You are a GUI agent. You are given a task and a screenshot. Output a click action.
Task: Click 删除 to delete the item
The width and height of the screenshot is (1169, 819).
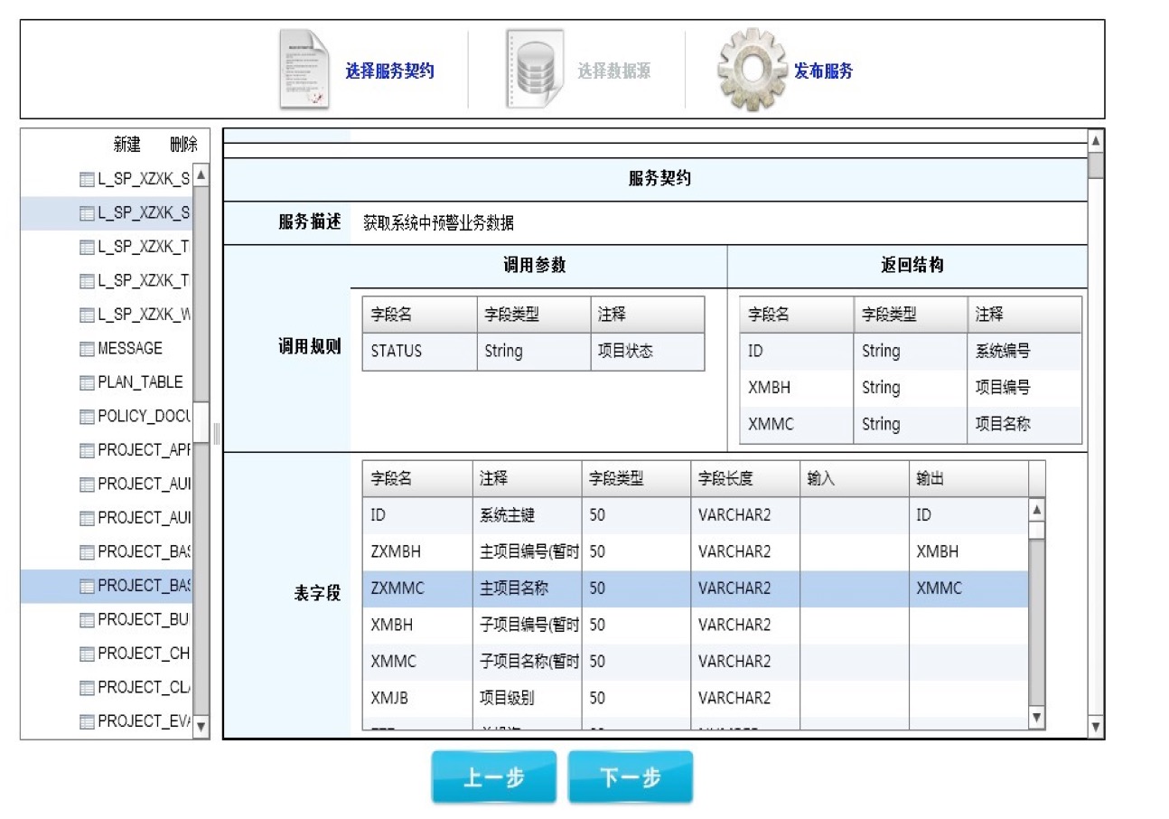pyautogui.click(x=183, y=145)
